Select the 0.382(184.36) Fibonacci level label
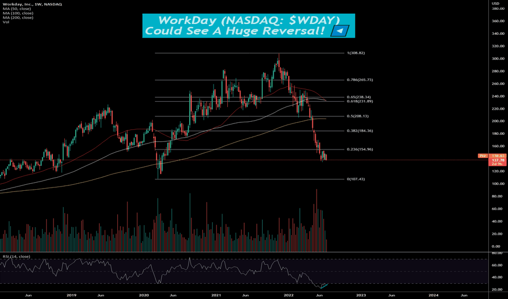The height and width of the screenshot is (299, 508). point(360,131)
